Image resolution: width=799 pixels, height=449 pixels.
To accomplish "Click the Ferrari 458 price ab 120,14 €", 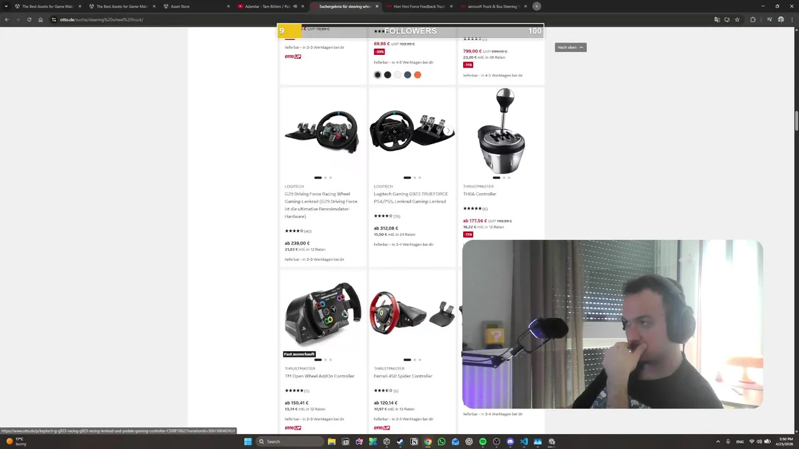I will coord(386,403).
